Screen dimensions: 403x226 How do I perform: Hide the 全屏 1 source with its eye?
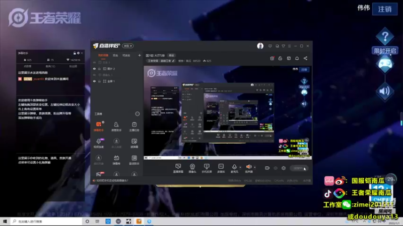94,81
